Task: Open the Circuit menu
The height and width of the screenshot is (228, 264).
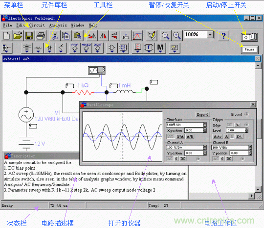Action: point(37,25)
